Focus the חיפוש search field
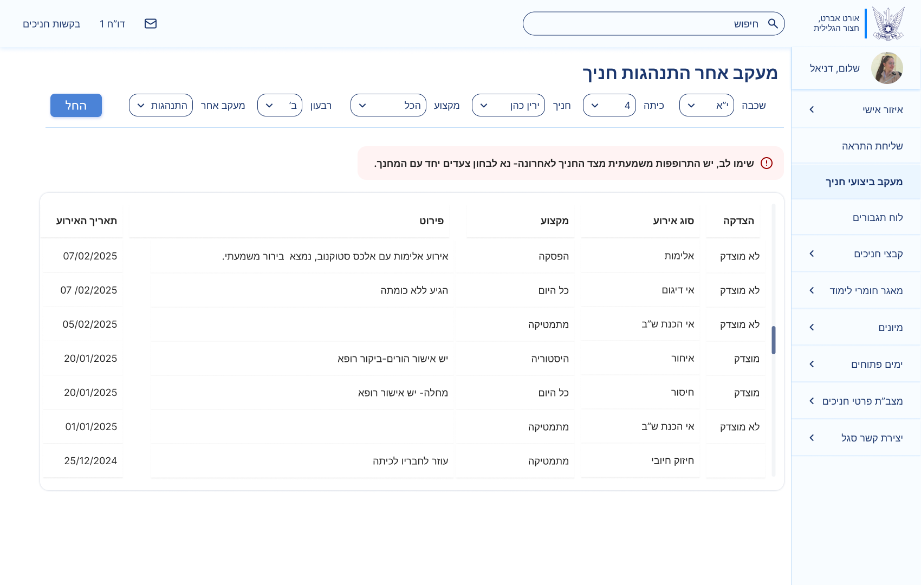 [653, 23]
